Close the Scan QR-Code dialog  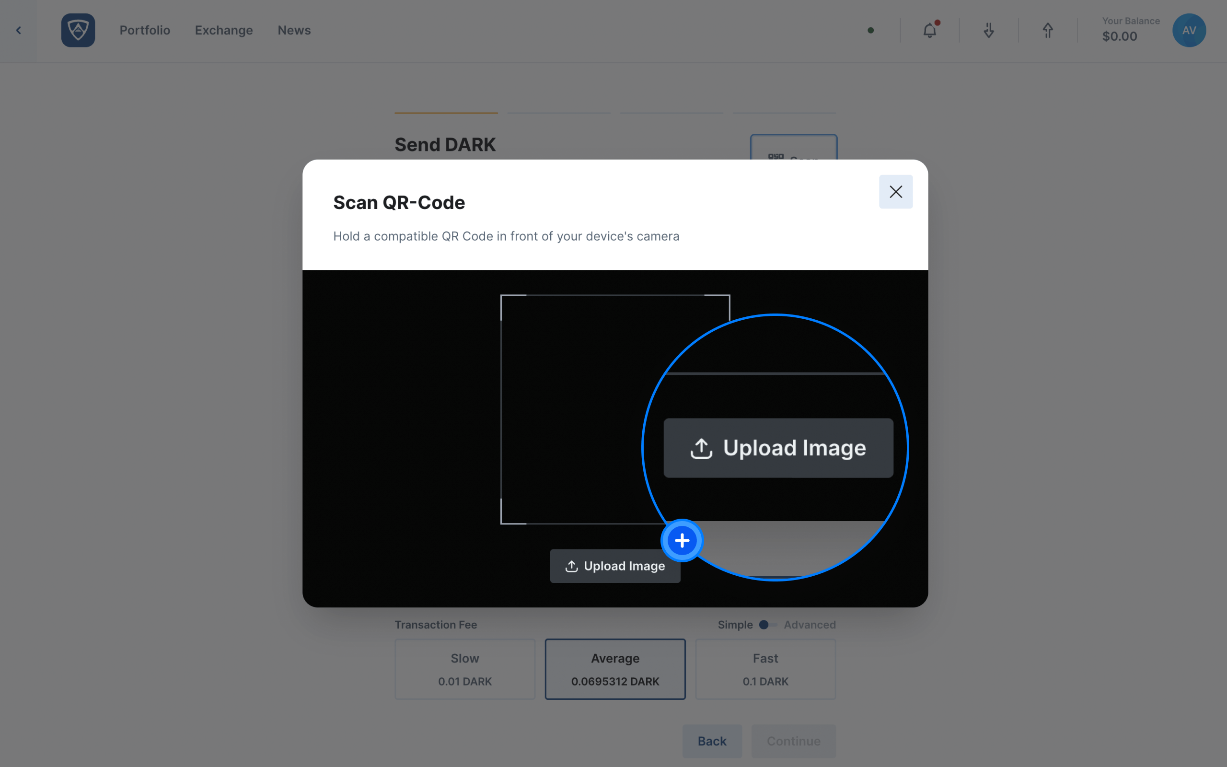pos(895,192)
